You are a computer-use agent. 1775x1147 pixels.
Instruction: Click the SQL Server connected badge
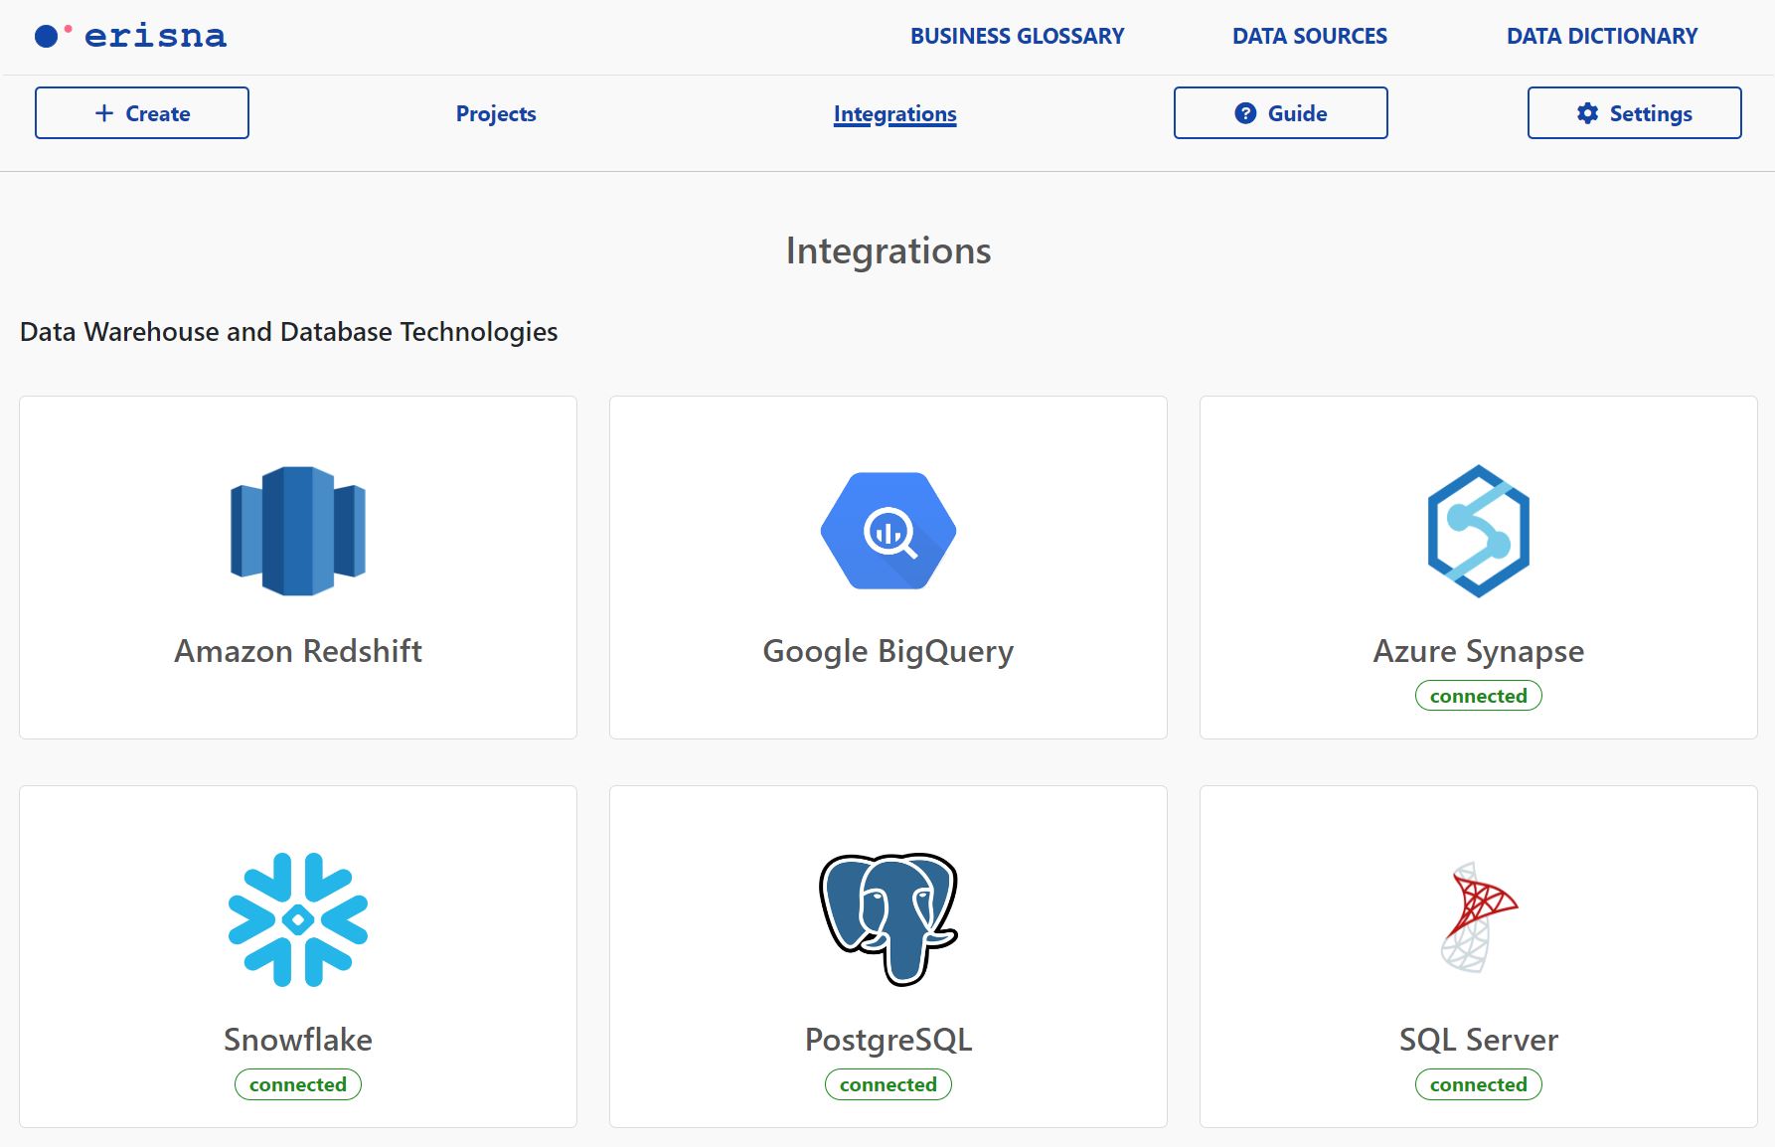[x=1479, y=1084]
